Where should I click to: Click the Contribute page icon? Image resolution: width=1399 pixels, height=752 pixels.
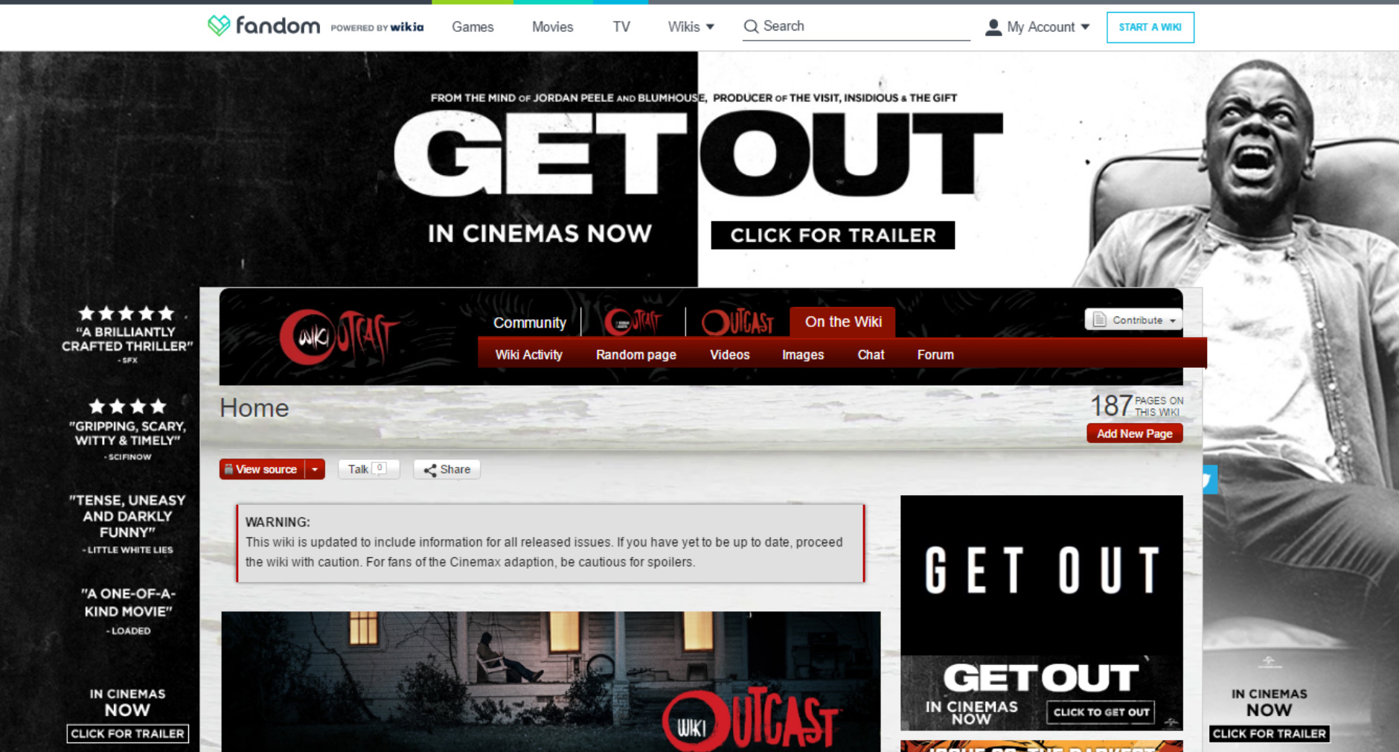point(1099,320)
